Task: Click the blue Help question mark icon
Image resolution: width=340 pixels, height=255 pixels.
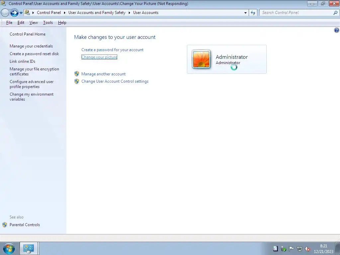Action: pos(337,30)
